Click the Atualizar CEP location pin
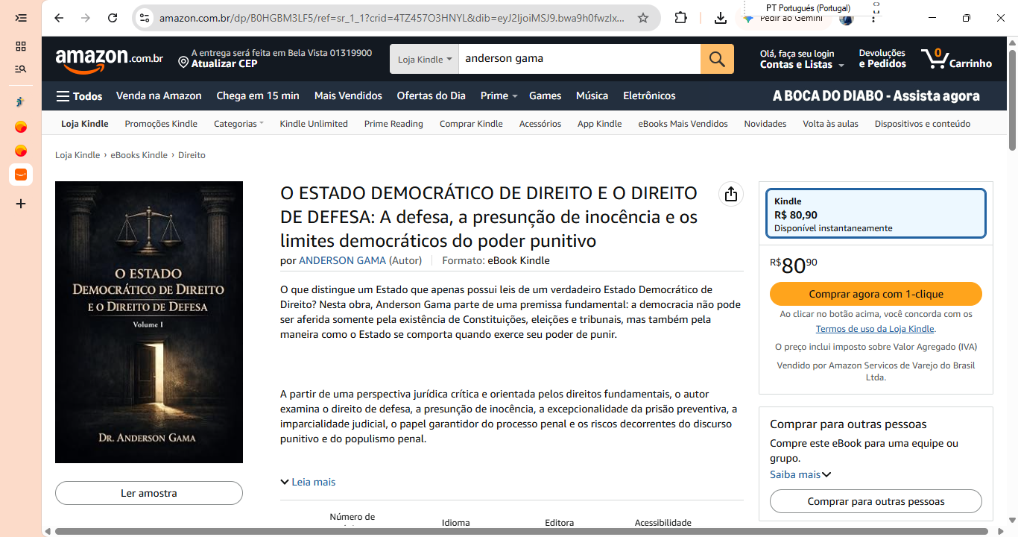 coord(183,62)
